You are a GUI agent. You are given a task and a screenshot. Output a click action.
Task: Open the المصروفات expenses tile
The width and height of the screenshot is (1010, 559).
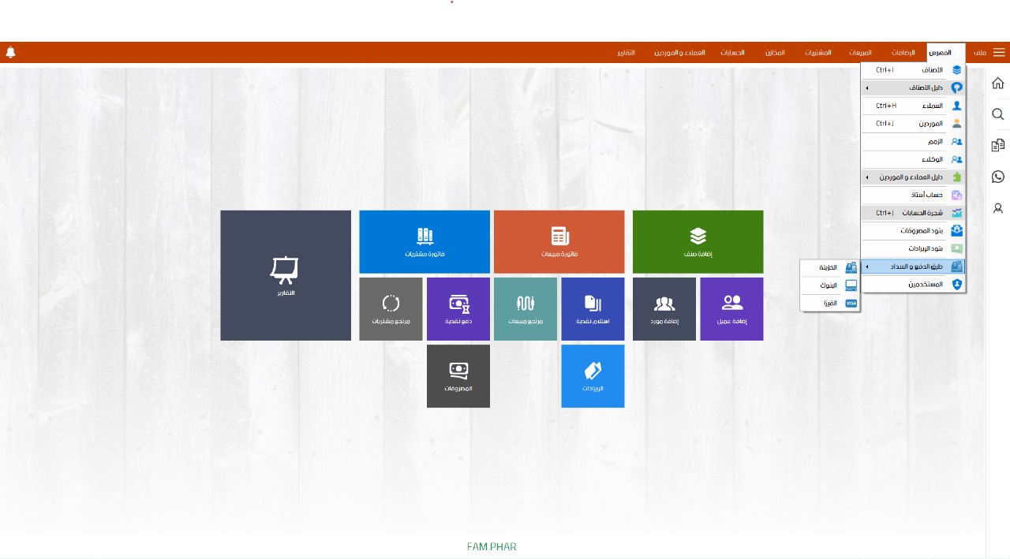click(x=458, y=376)
